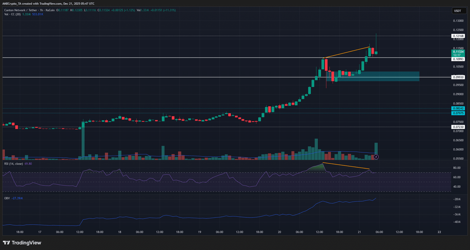Click the TradingView logo at the bottom left
The image size is (470, 250).
[x=22, y=243]
